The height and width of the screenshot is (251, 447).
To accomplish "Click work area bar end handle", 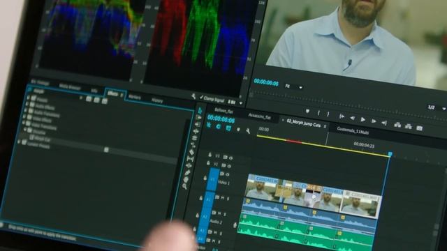I will (x=390, y=154).
